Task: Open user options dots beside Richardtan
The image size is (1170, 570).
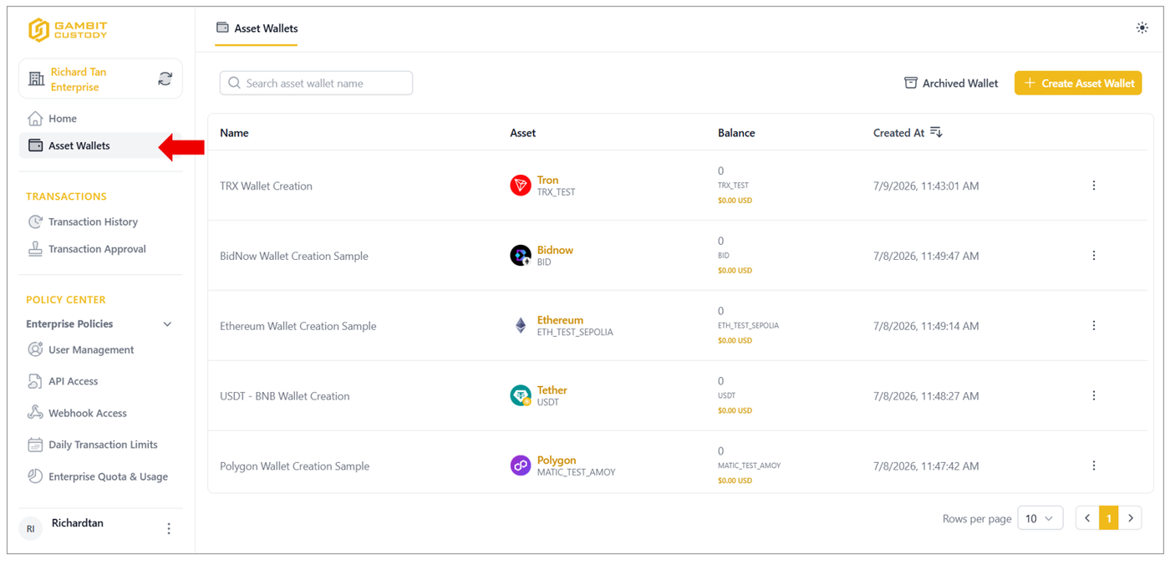Action: pos(169,528)
